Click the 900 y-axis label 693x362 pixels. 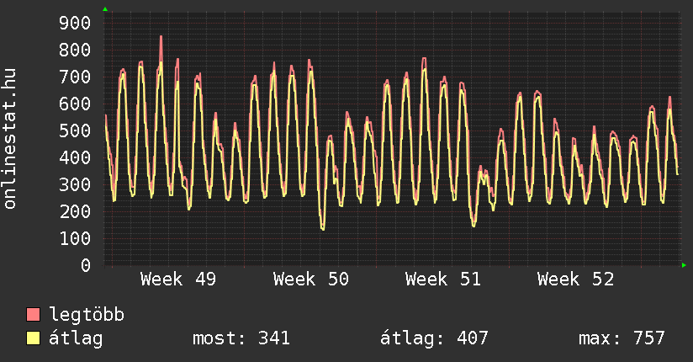[x=74, y=23]
